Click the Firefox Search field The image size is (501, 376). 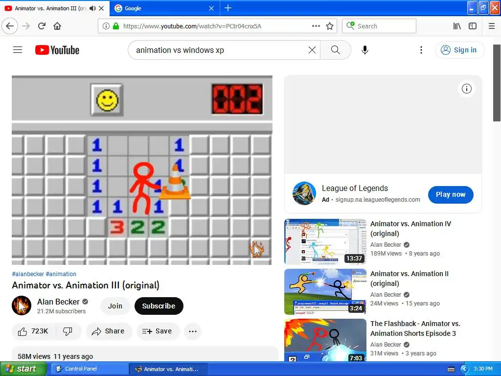point(379,26)
